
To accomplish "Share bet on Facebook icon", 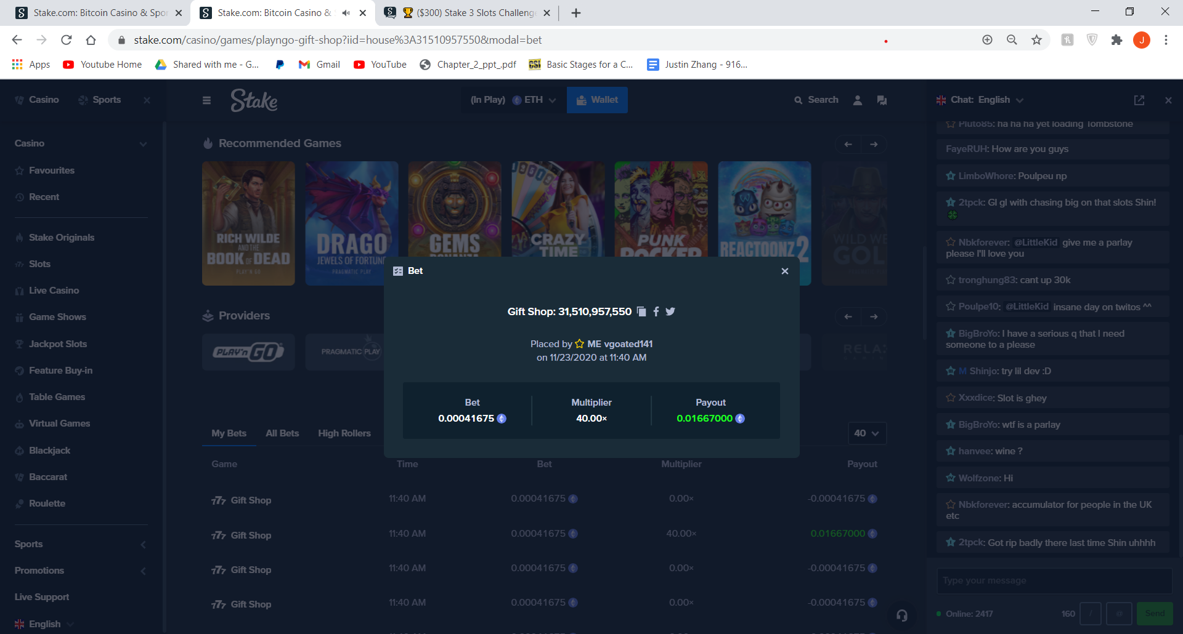I will tap(656, 311).
